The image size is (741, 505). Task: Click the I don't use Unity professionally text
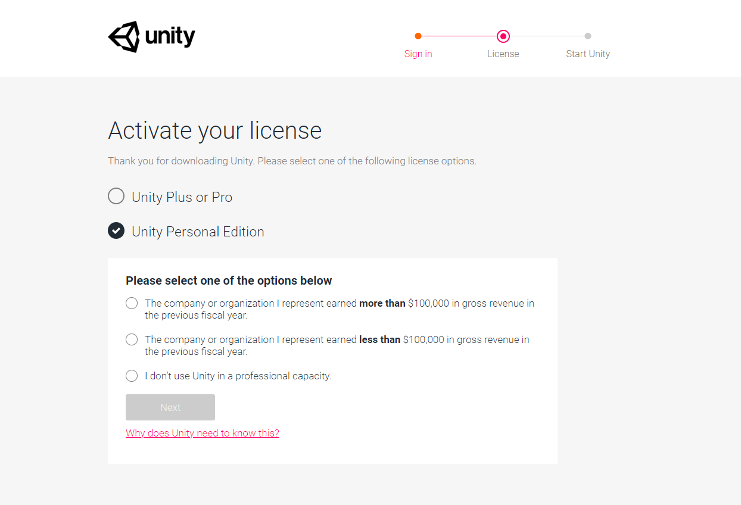pyautogui.click(x=238, y=376)
